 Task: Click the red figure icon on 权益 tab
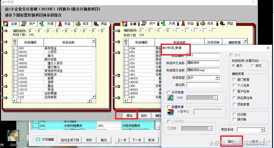click(61, 23)
